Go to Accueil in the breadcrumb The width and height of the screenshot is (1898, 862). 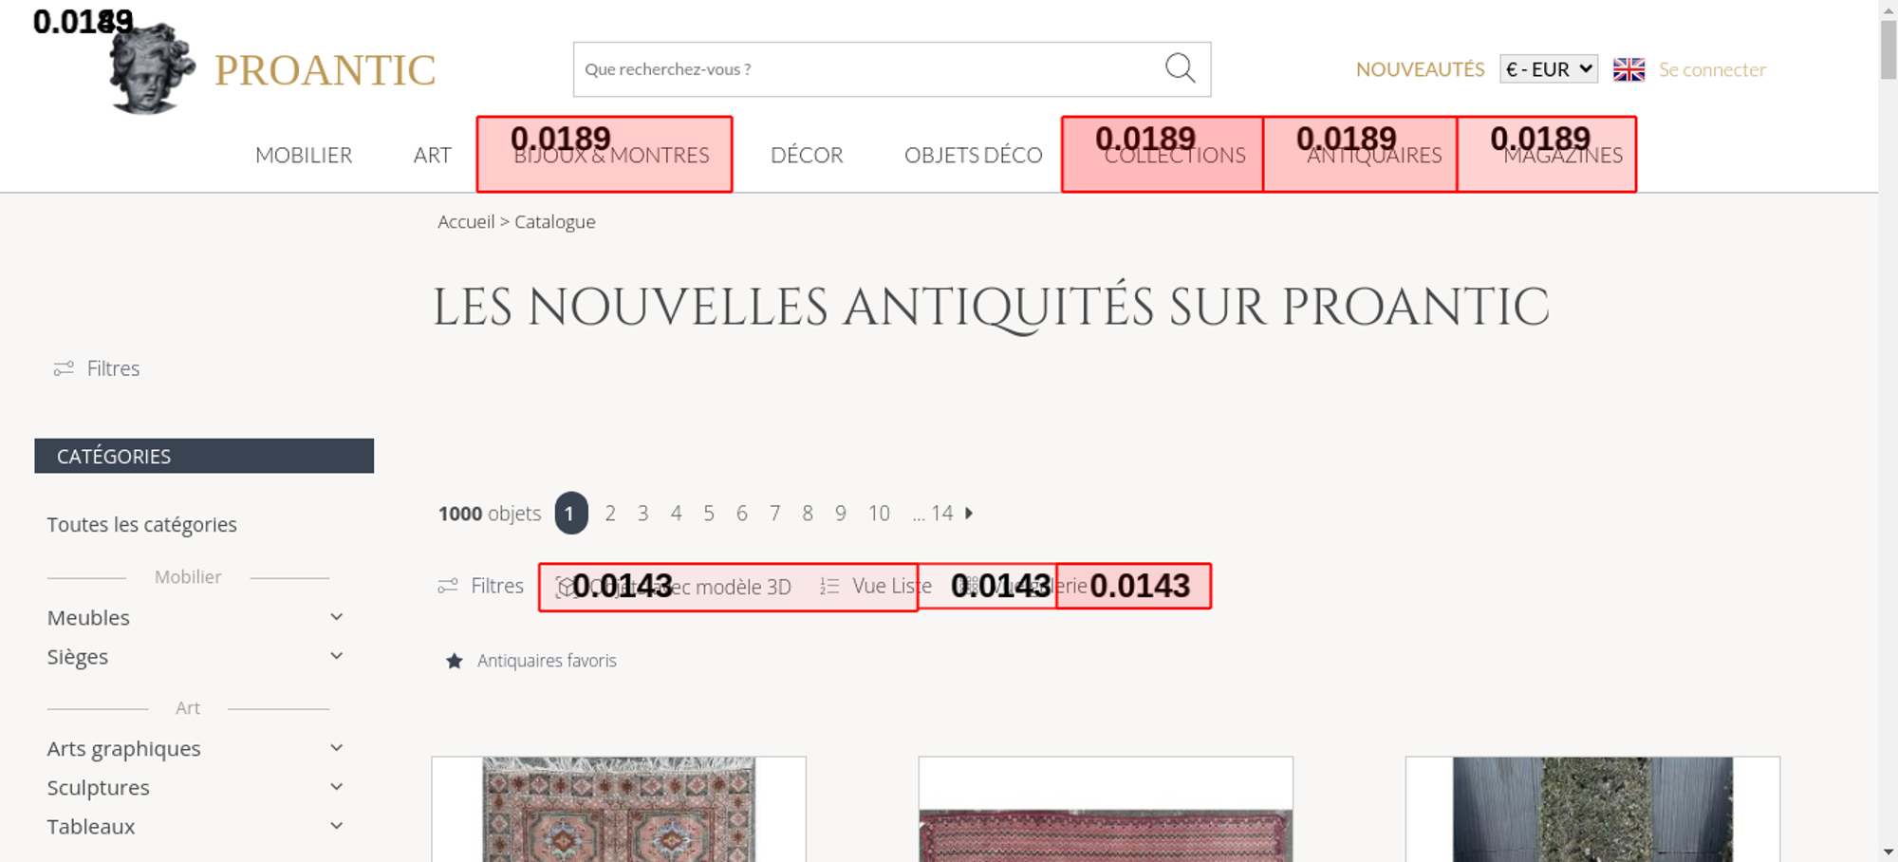pyautogui.click(x=466, y=221)
